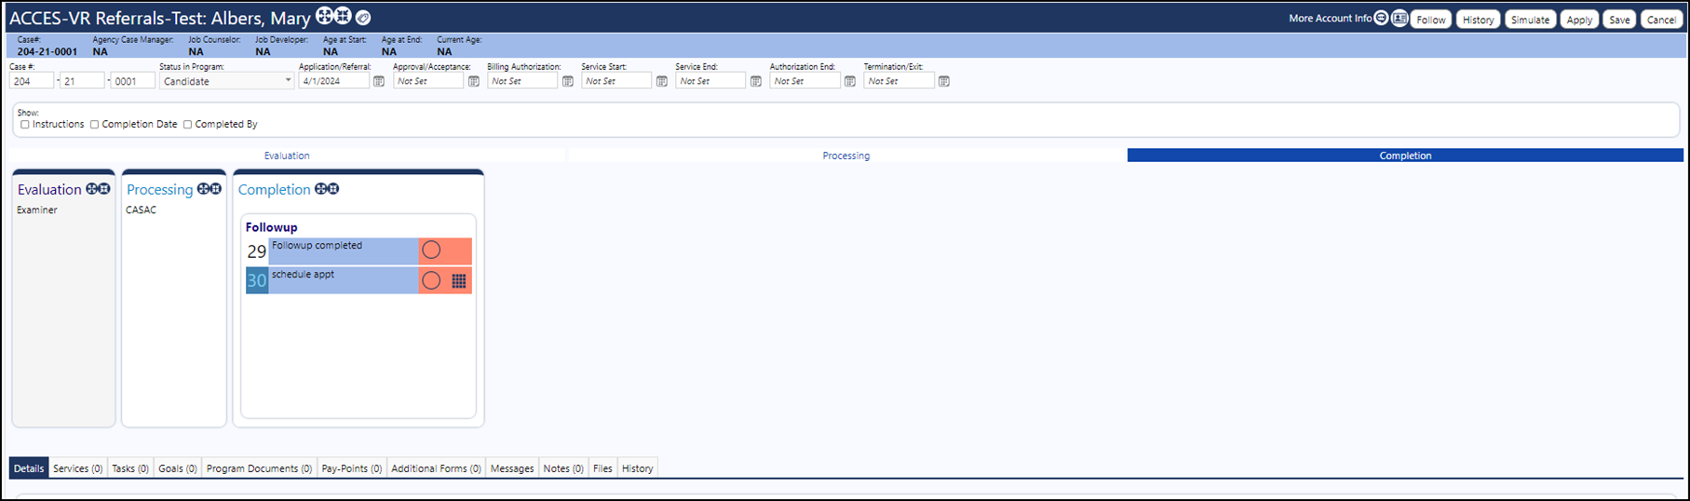Open the Completion card title link
Screen dimensions: 1690x501
pyautogui.click(x=274, y=190)
